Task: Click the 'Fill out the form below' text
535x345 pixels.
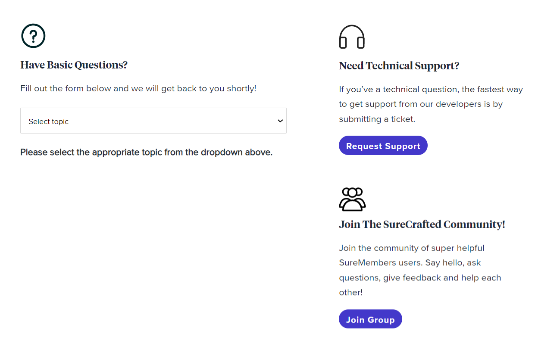Action: point(138,89)
